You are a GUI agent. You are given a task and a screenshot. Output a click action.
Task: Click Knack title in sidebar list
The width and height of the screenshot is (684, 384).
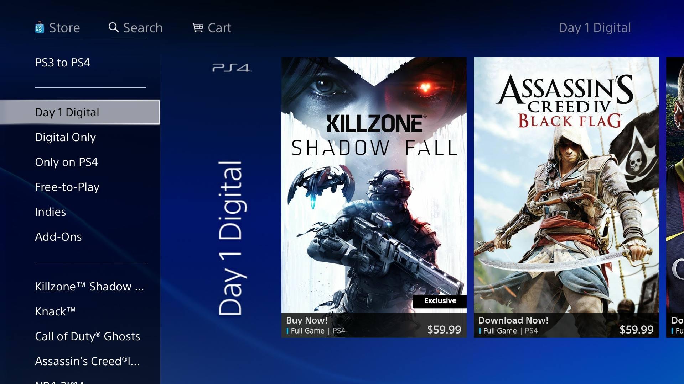[x=55, y=311]
